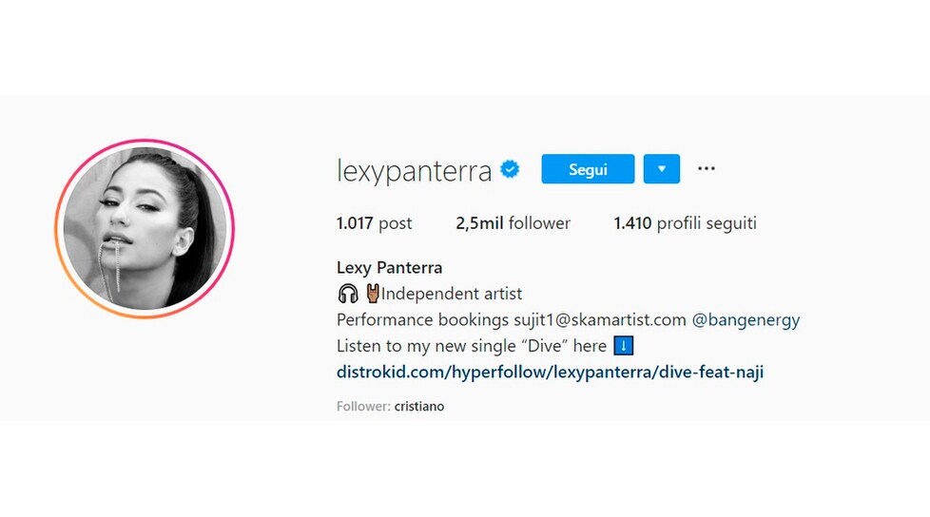Open the distrokid.com hyperfollow link
Screen dimensions: 930x517
550,373
